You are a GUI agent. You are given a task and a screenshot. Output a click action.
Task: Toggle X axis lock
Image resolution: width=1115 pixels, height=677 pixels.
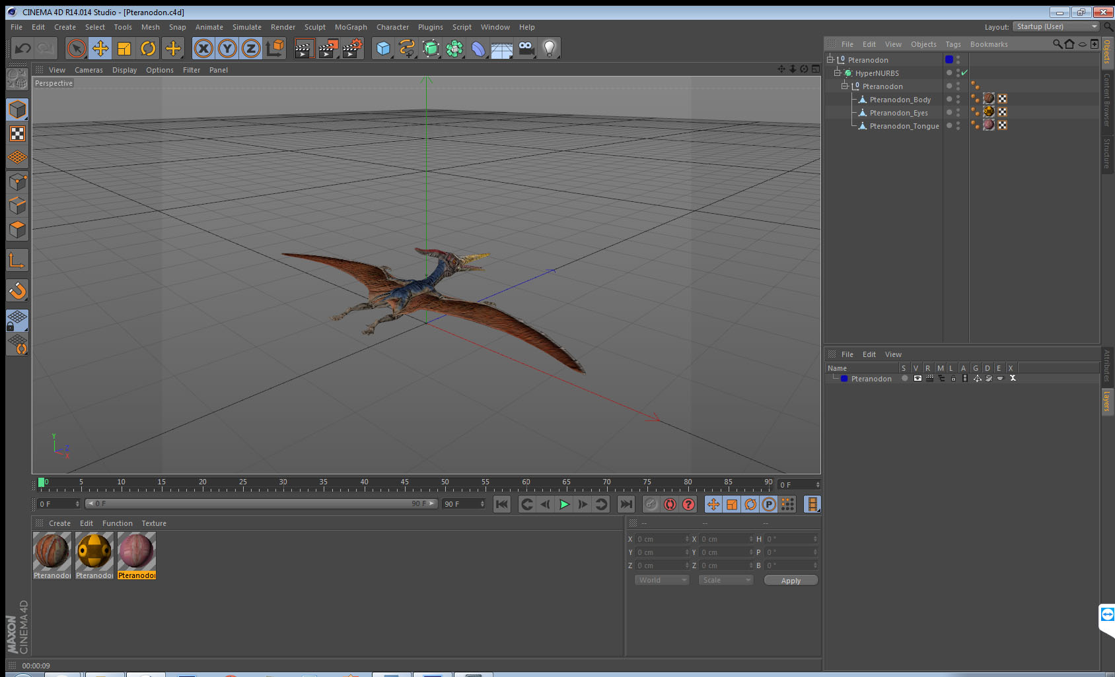click(x=203, y=48)
